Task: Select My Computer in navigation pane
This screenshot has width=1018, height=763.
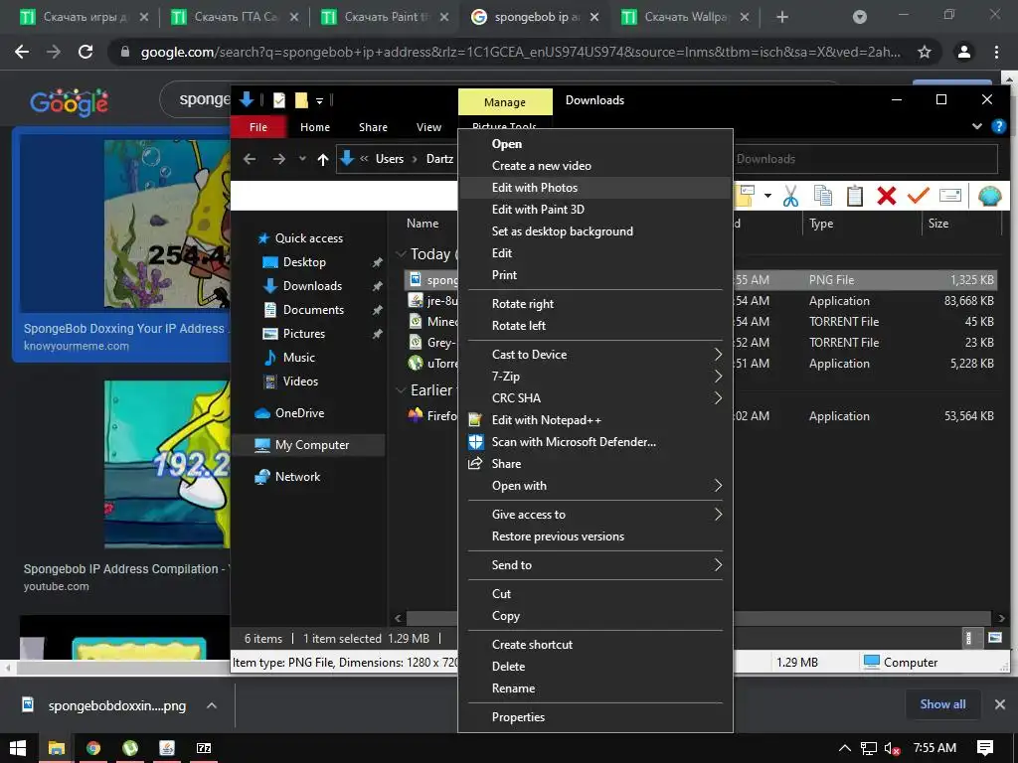Action: pyautogui.click(x=312, y=445)
